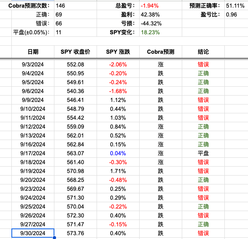
Task: Click closing price 550.95
Action: [x=75, y=73]
